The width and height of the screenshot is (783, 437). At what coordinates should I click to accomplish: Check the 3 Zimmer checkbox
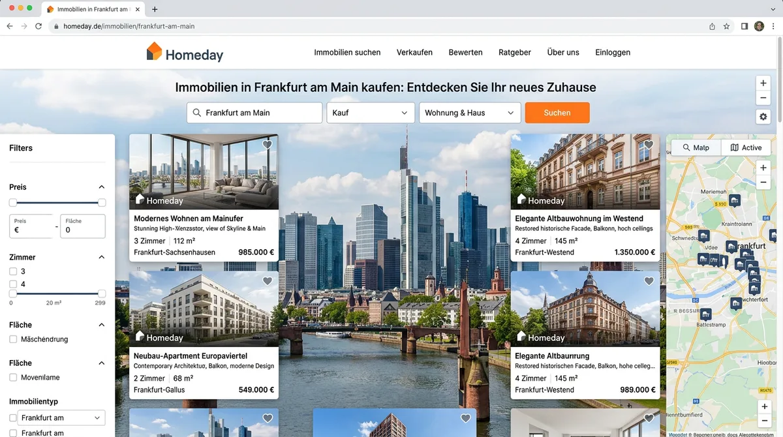13,271
